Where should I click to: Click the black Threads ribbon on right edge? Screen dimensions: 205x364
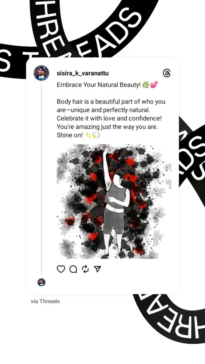[192, 160]
